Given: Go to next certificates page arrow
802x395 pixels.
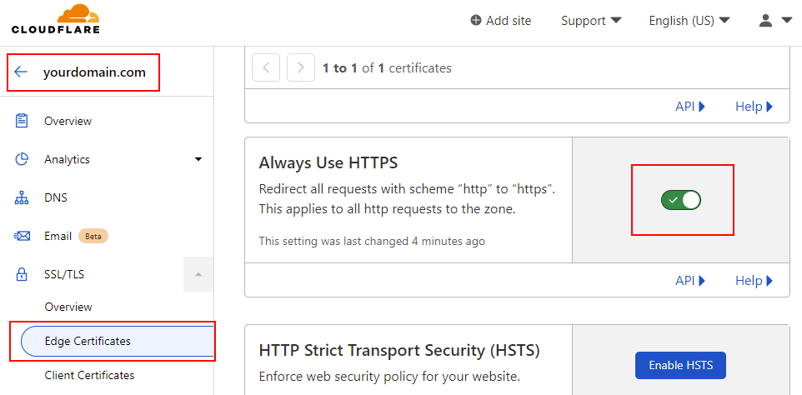Looking at the screenshot, I should (x=300, y=68).
